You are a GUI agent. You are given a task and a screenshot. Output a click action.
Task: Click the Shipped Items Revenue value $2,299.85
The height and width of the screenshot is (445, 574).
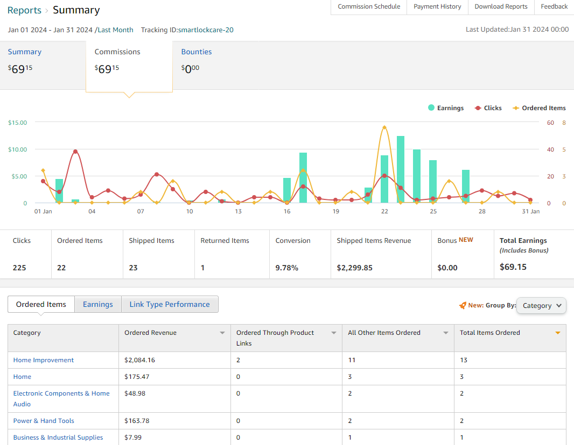pos(355,268)
